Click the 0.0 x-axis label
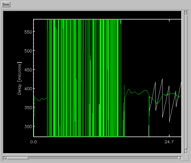This screenshot has height=163, width=191. coord(33,142)
